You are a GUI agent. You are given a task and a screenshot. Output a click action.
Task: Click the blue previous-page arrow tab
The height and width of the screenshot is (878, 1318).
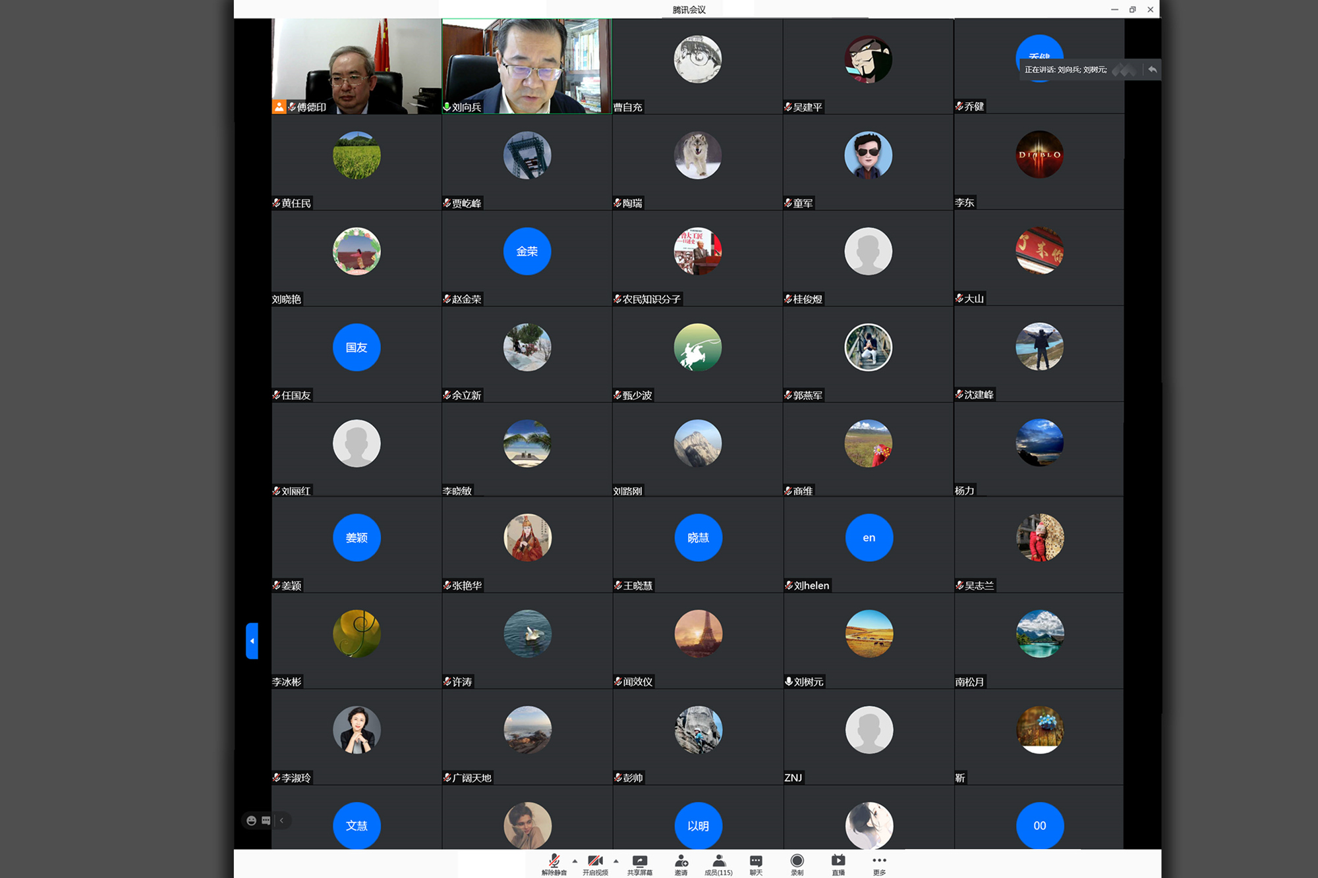(x=252, y=641)
